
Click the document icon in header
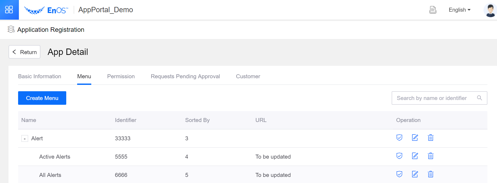[433, 10]
